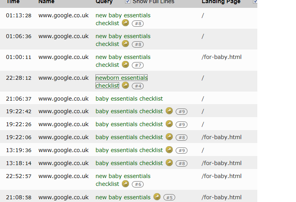Click the gold arrow icon in the 21:08:58 row
Screen dimensions: 296x202
[157, 197]
